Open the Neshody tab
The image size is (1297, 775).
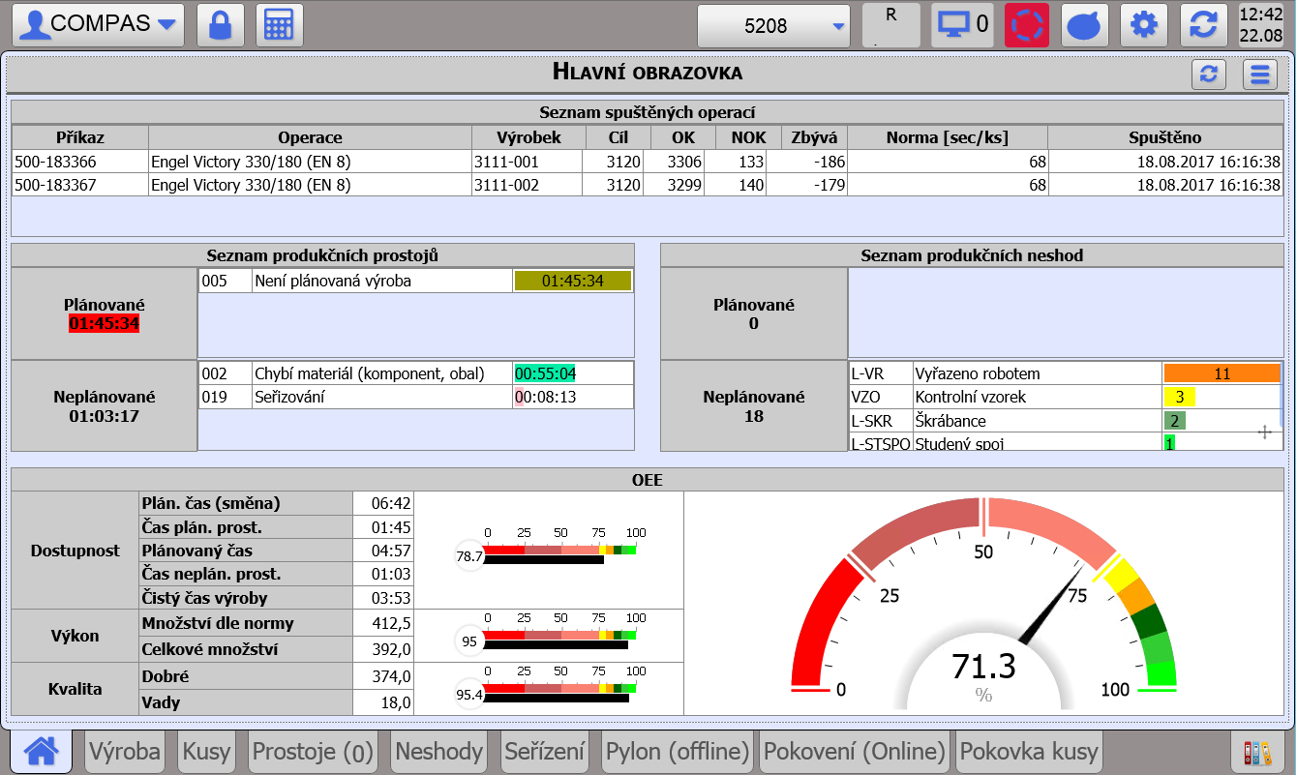click(439, 751)
